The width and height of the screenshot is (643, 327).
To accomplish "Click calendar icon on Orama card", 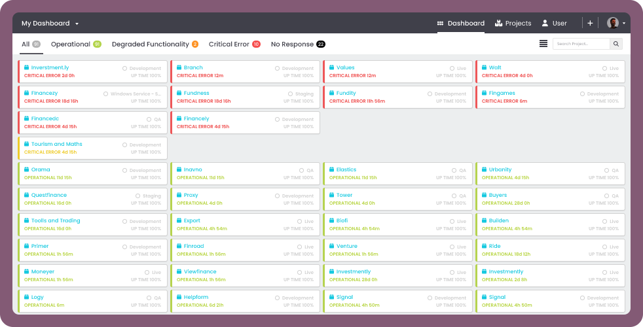I will coord(27,169).
